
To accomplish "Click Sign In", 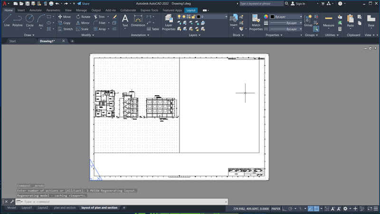I will [298, 4].
